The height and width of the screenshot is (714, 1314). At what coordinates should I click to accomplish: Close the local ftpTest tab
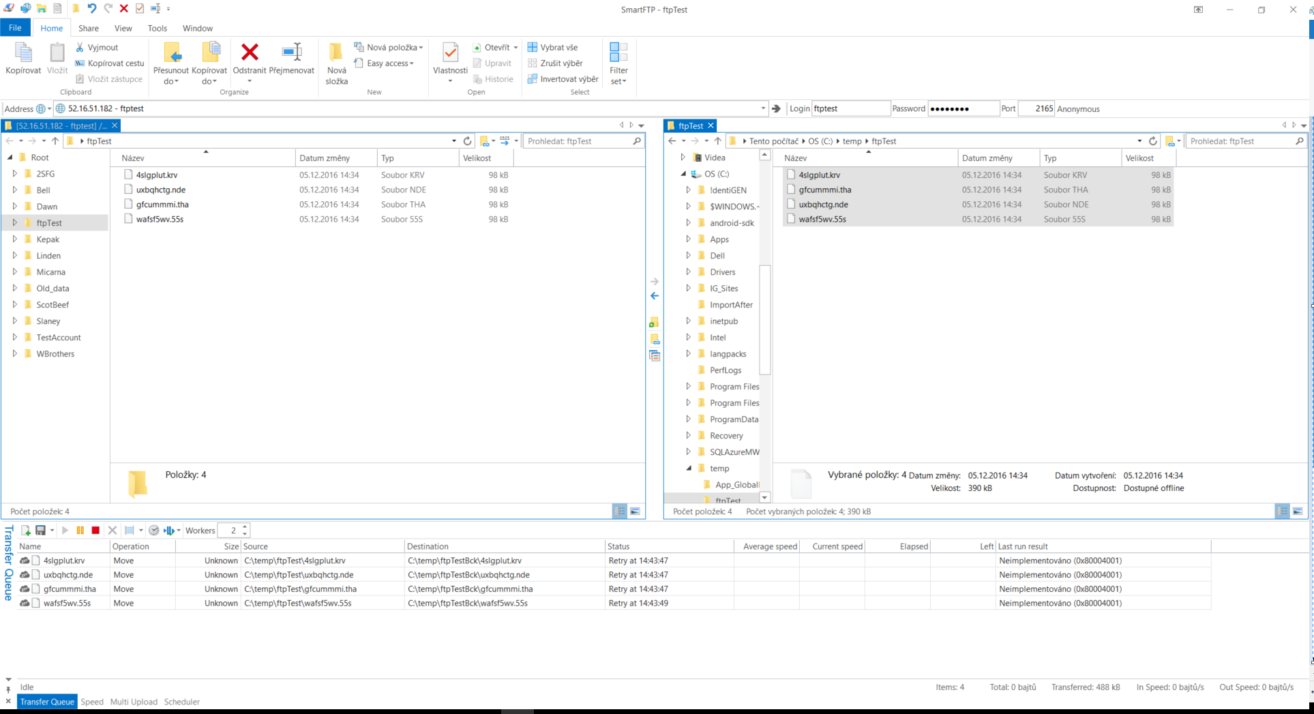711,125
